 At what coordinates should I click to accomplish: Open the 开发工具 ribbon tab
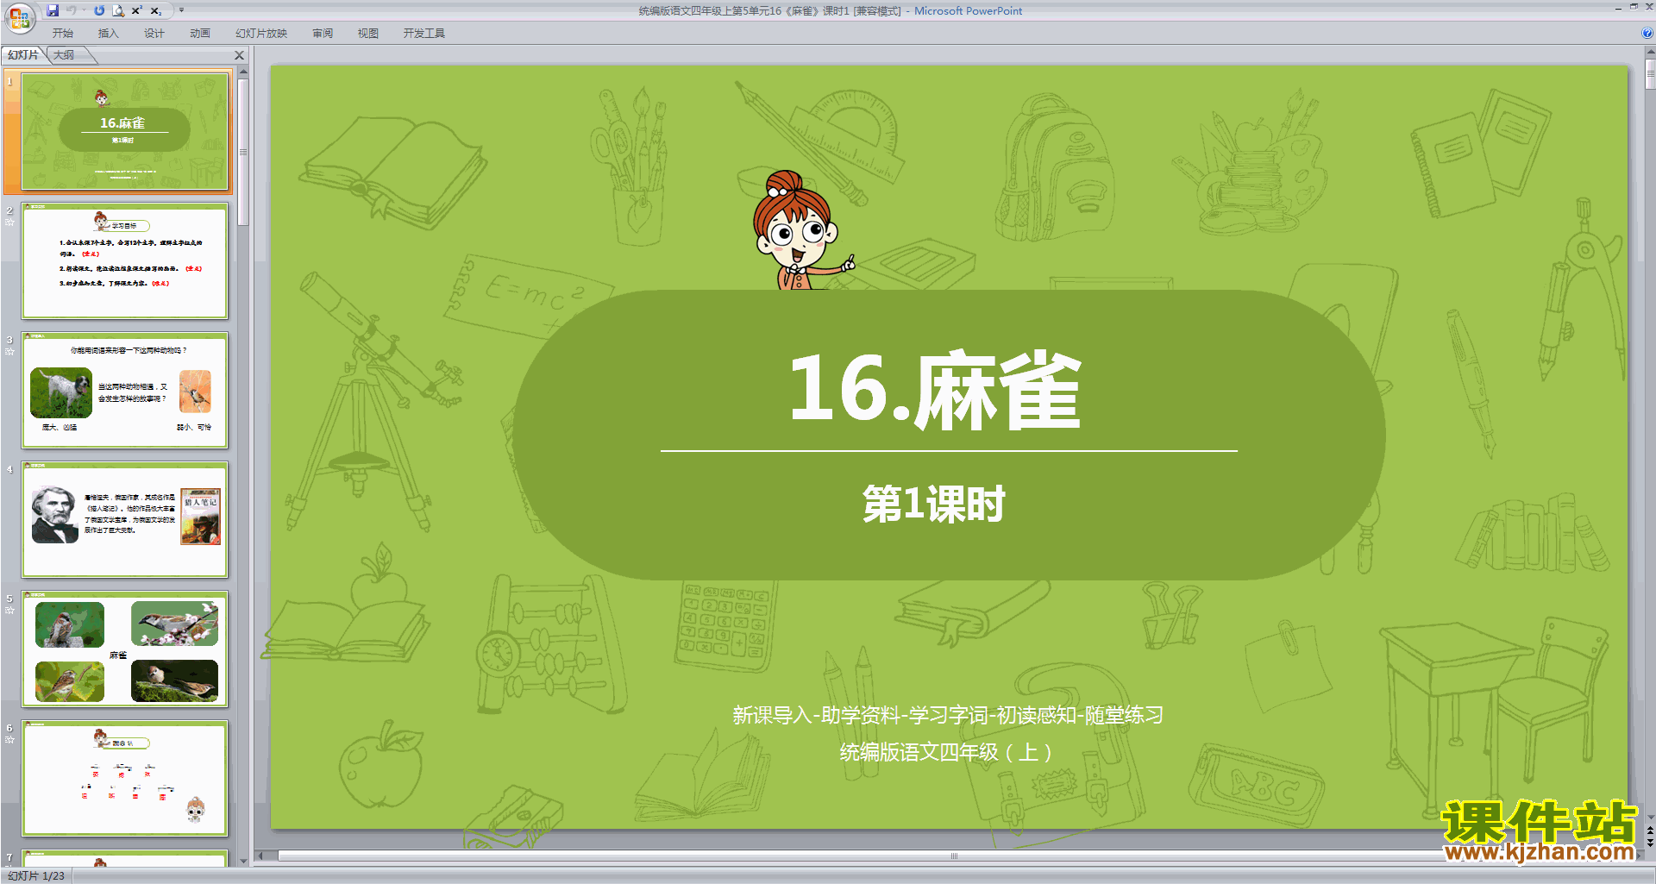point(424,33)
